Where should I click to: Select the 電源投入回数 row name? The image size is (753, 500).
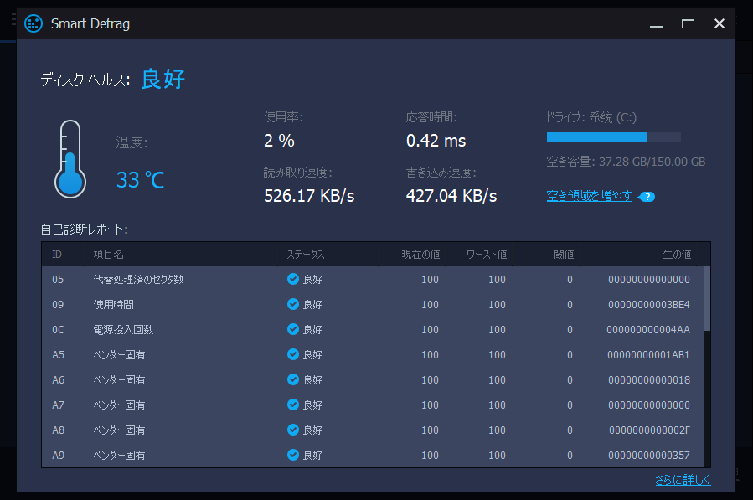click(x=123, y=329)
